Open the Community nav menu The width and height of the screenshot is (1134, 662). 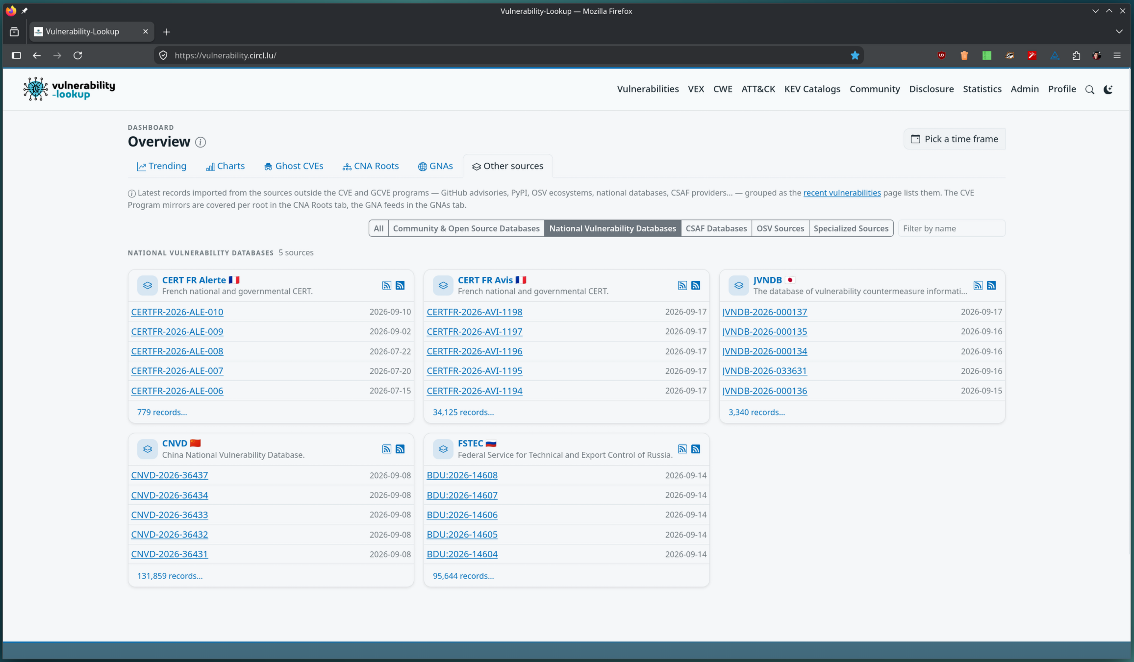click(x=874, y=89)
